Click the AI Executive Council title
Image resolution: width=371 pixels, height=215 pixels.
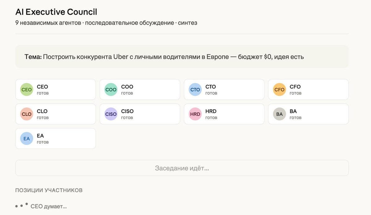[x=56, y=12]
